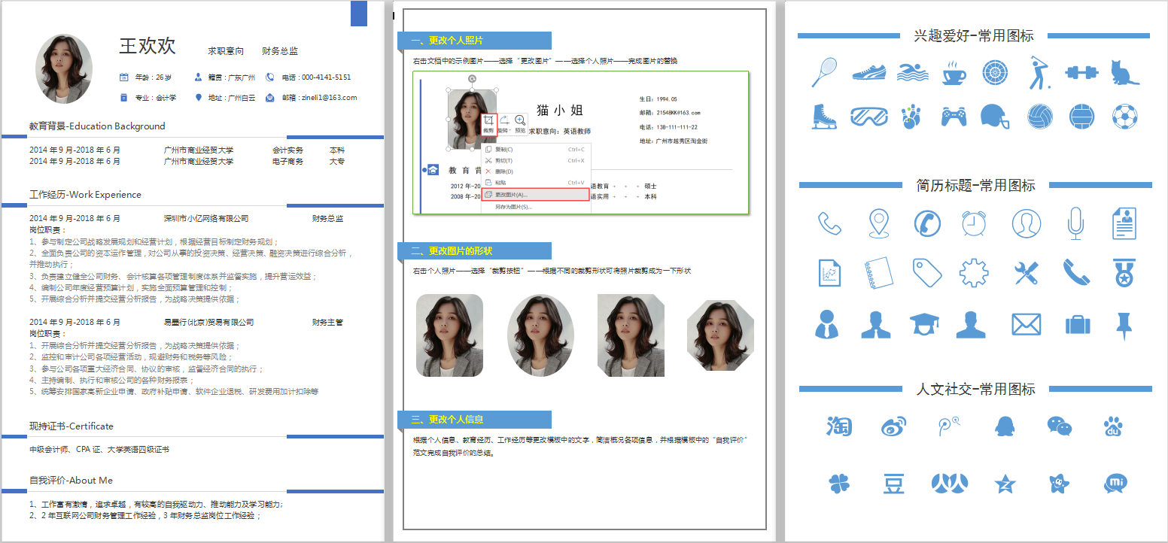The width and height of the screenshot is (1168, 543).
Task: Choose the ice skate icon
Action: tap(824, 116)
